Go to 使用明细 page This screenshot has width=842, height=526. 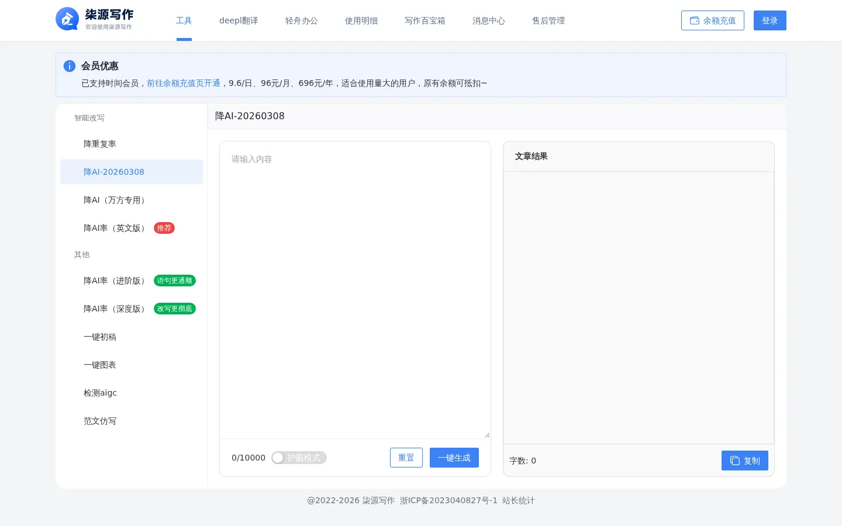point(361,20)
